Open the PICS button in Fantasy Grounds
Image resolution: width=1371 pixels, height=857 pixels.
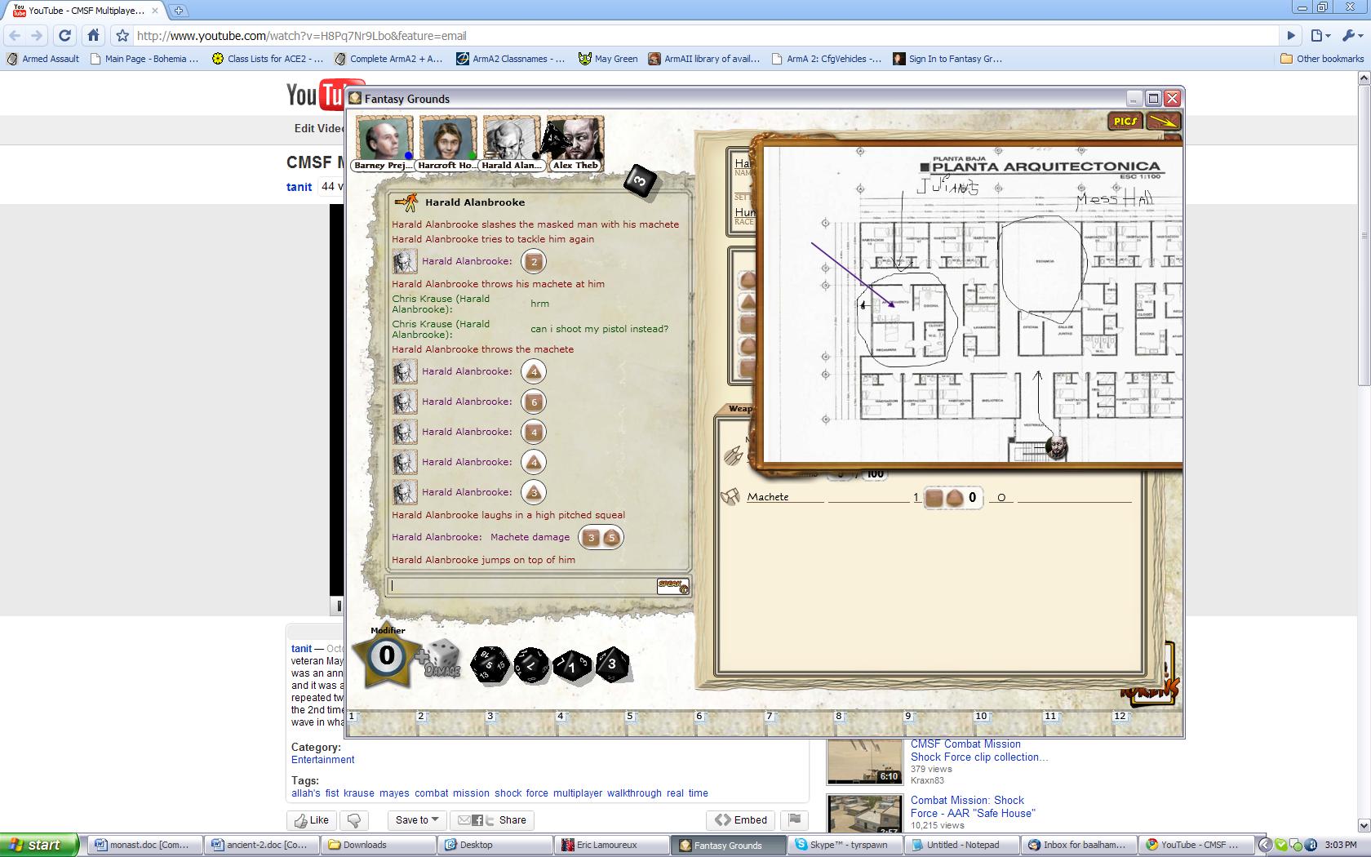(1125, 121)
